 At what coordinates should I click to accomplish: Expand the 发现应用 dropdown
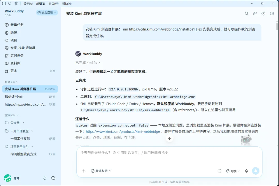(47, 12)
